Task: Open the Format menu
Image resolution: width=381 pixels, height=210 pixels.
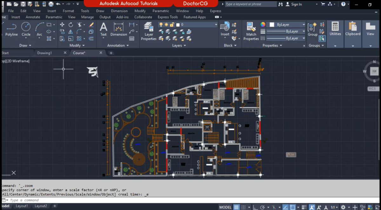Action: [68, 11]
